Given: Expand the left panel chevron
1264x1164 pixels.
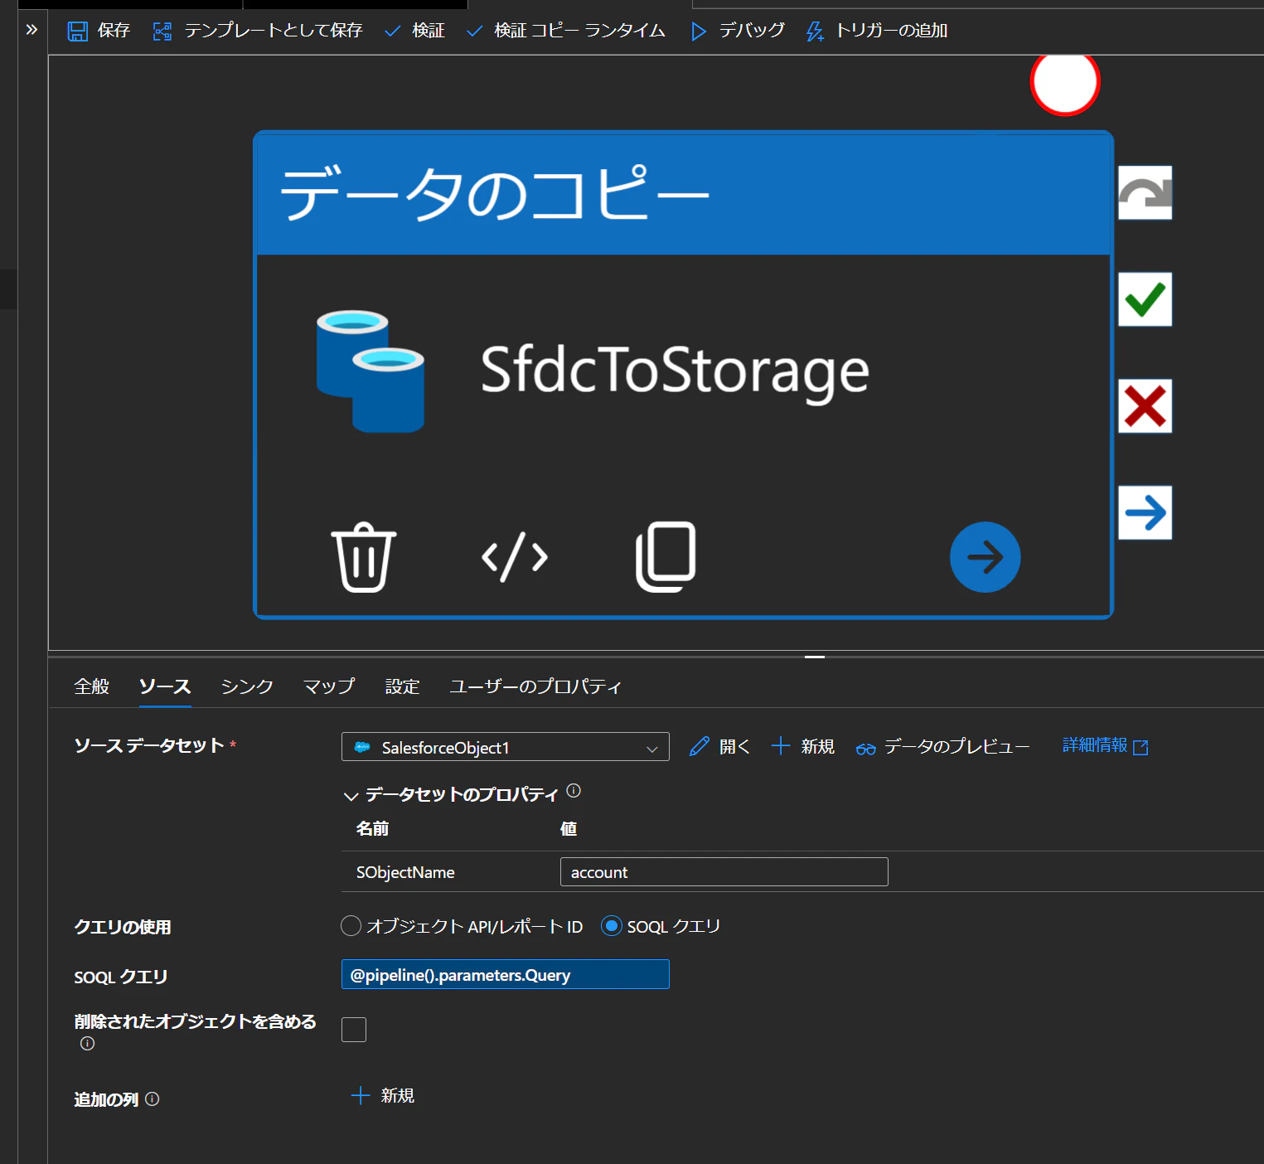Looking at the screenshot, I should tap(31, 30).
